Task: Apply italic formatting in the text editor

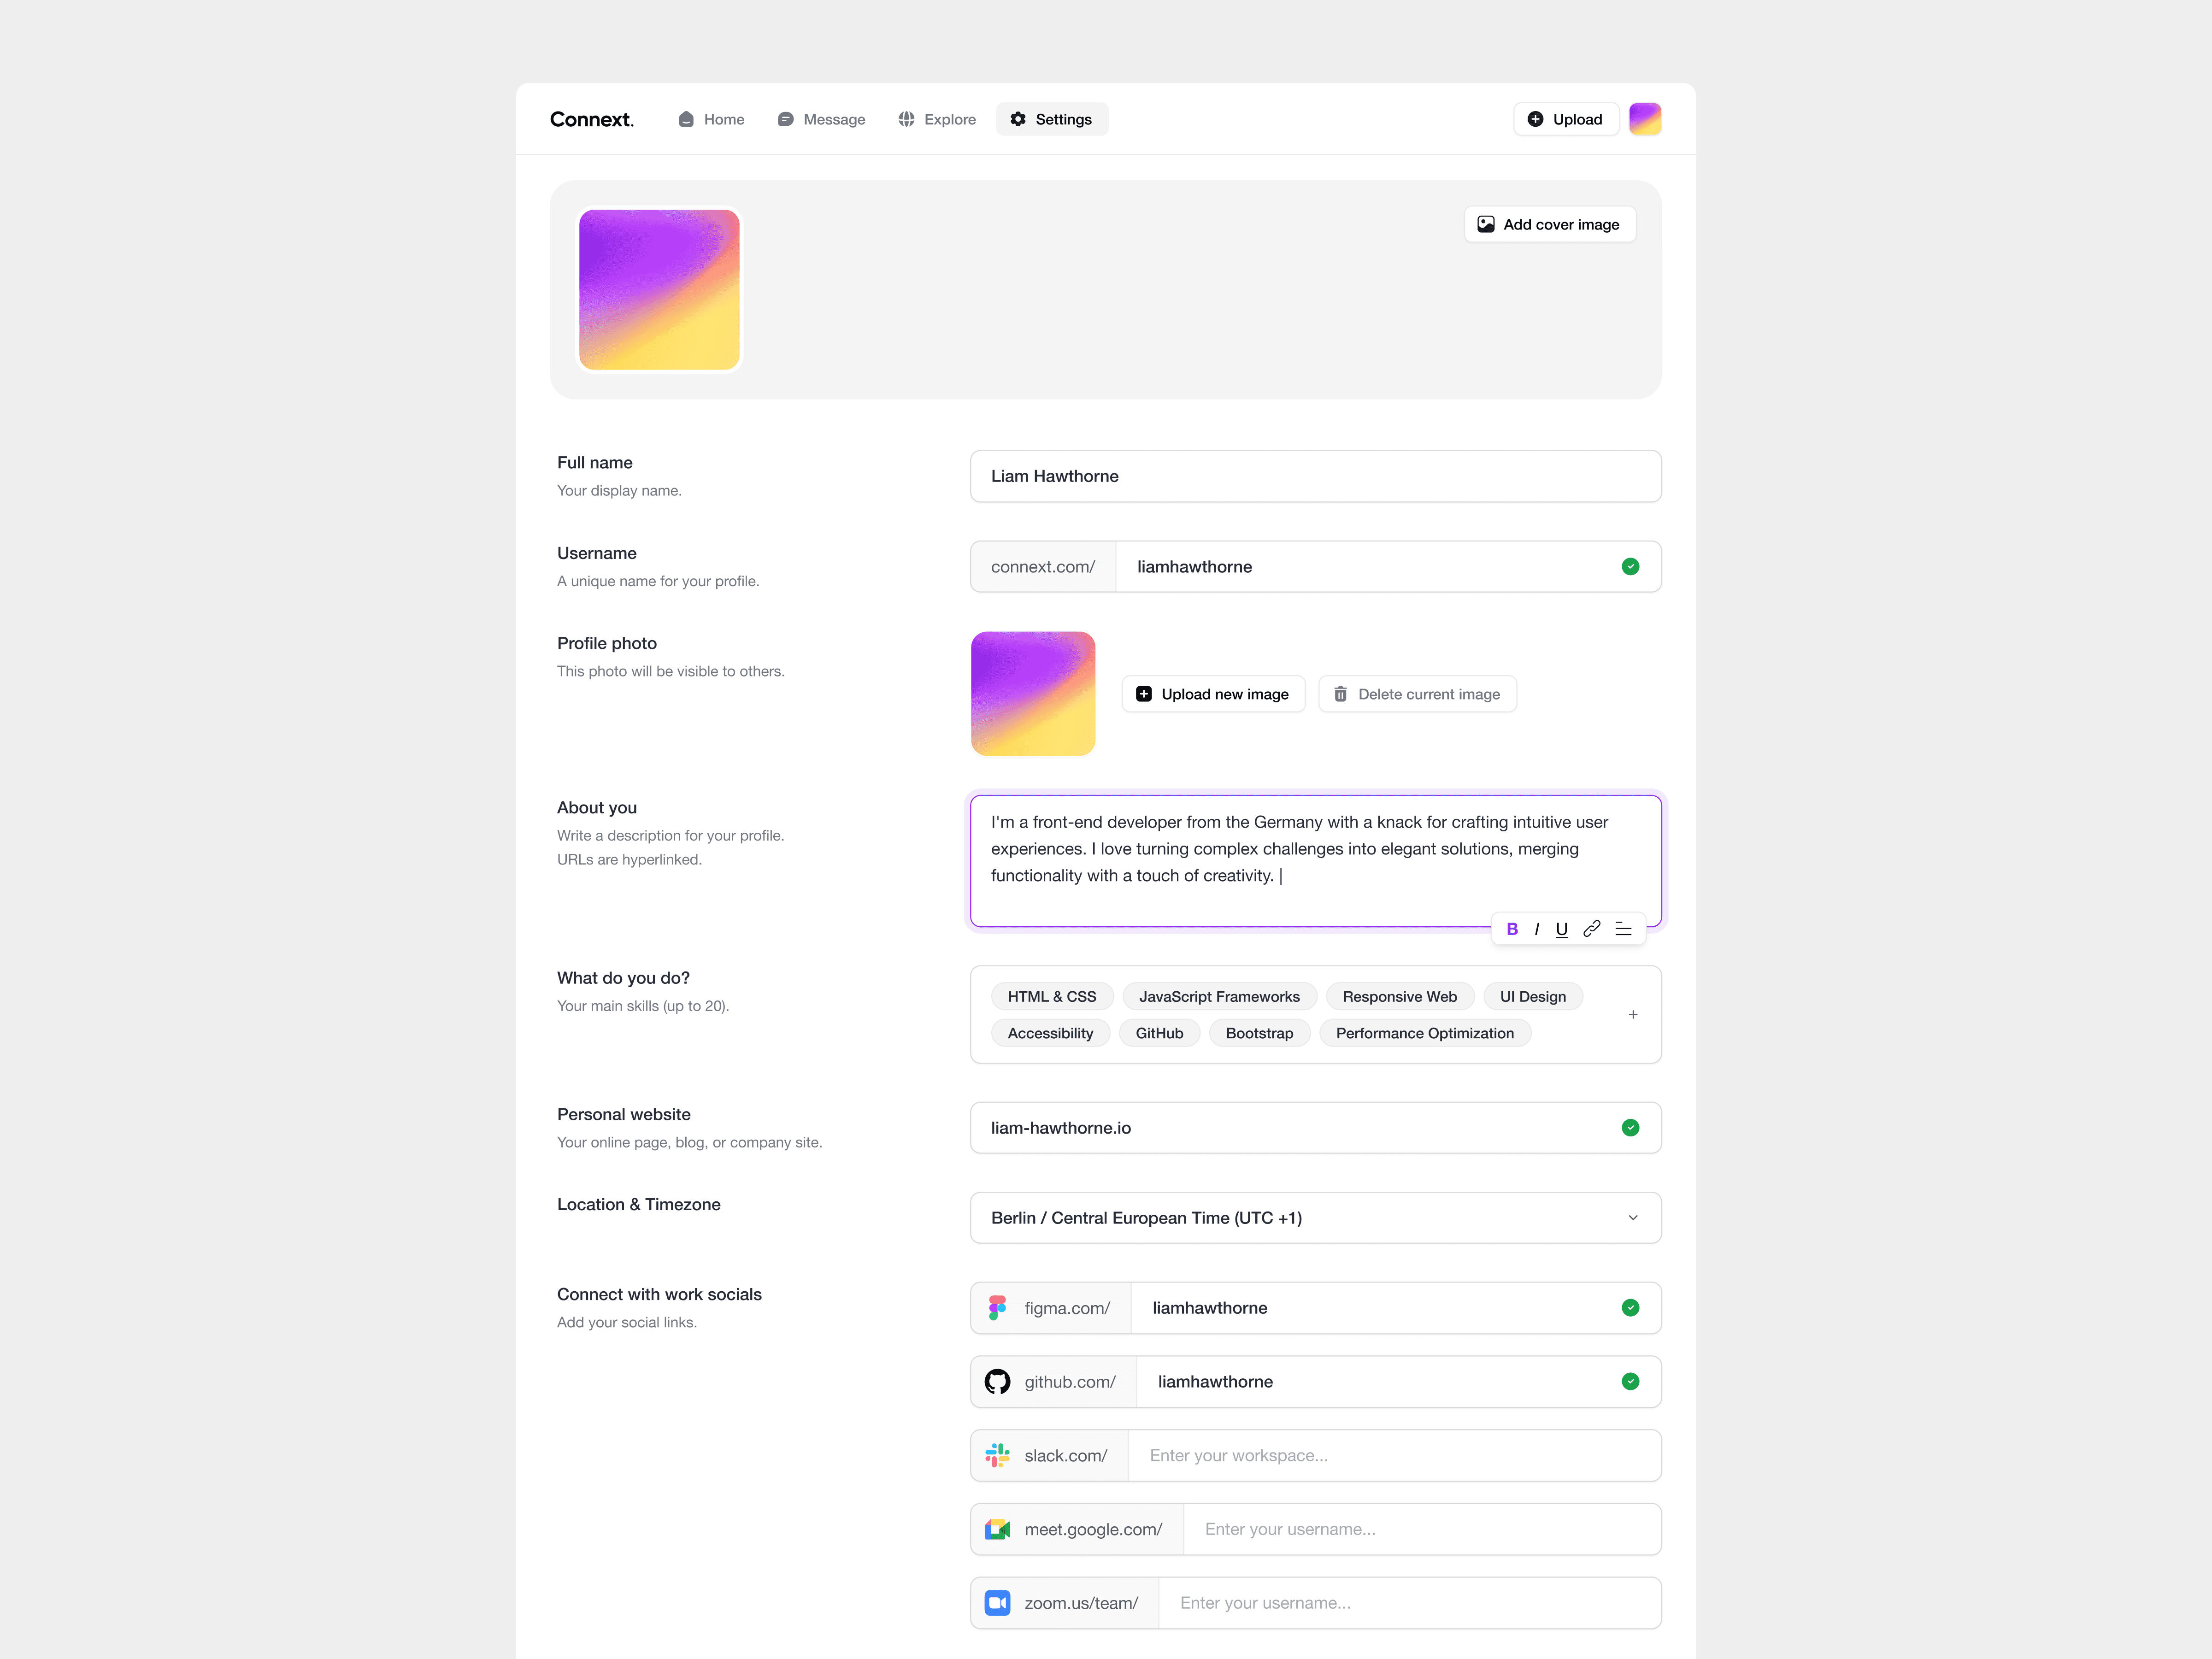Action: 1537,929
